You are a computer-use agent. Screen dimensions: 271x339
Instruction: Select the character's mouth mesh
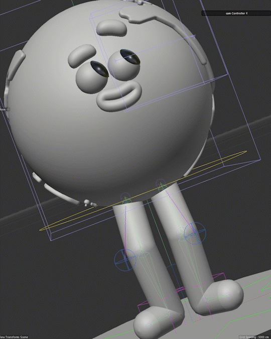[x=119, y=96]
